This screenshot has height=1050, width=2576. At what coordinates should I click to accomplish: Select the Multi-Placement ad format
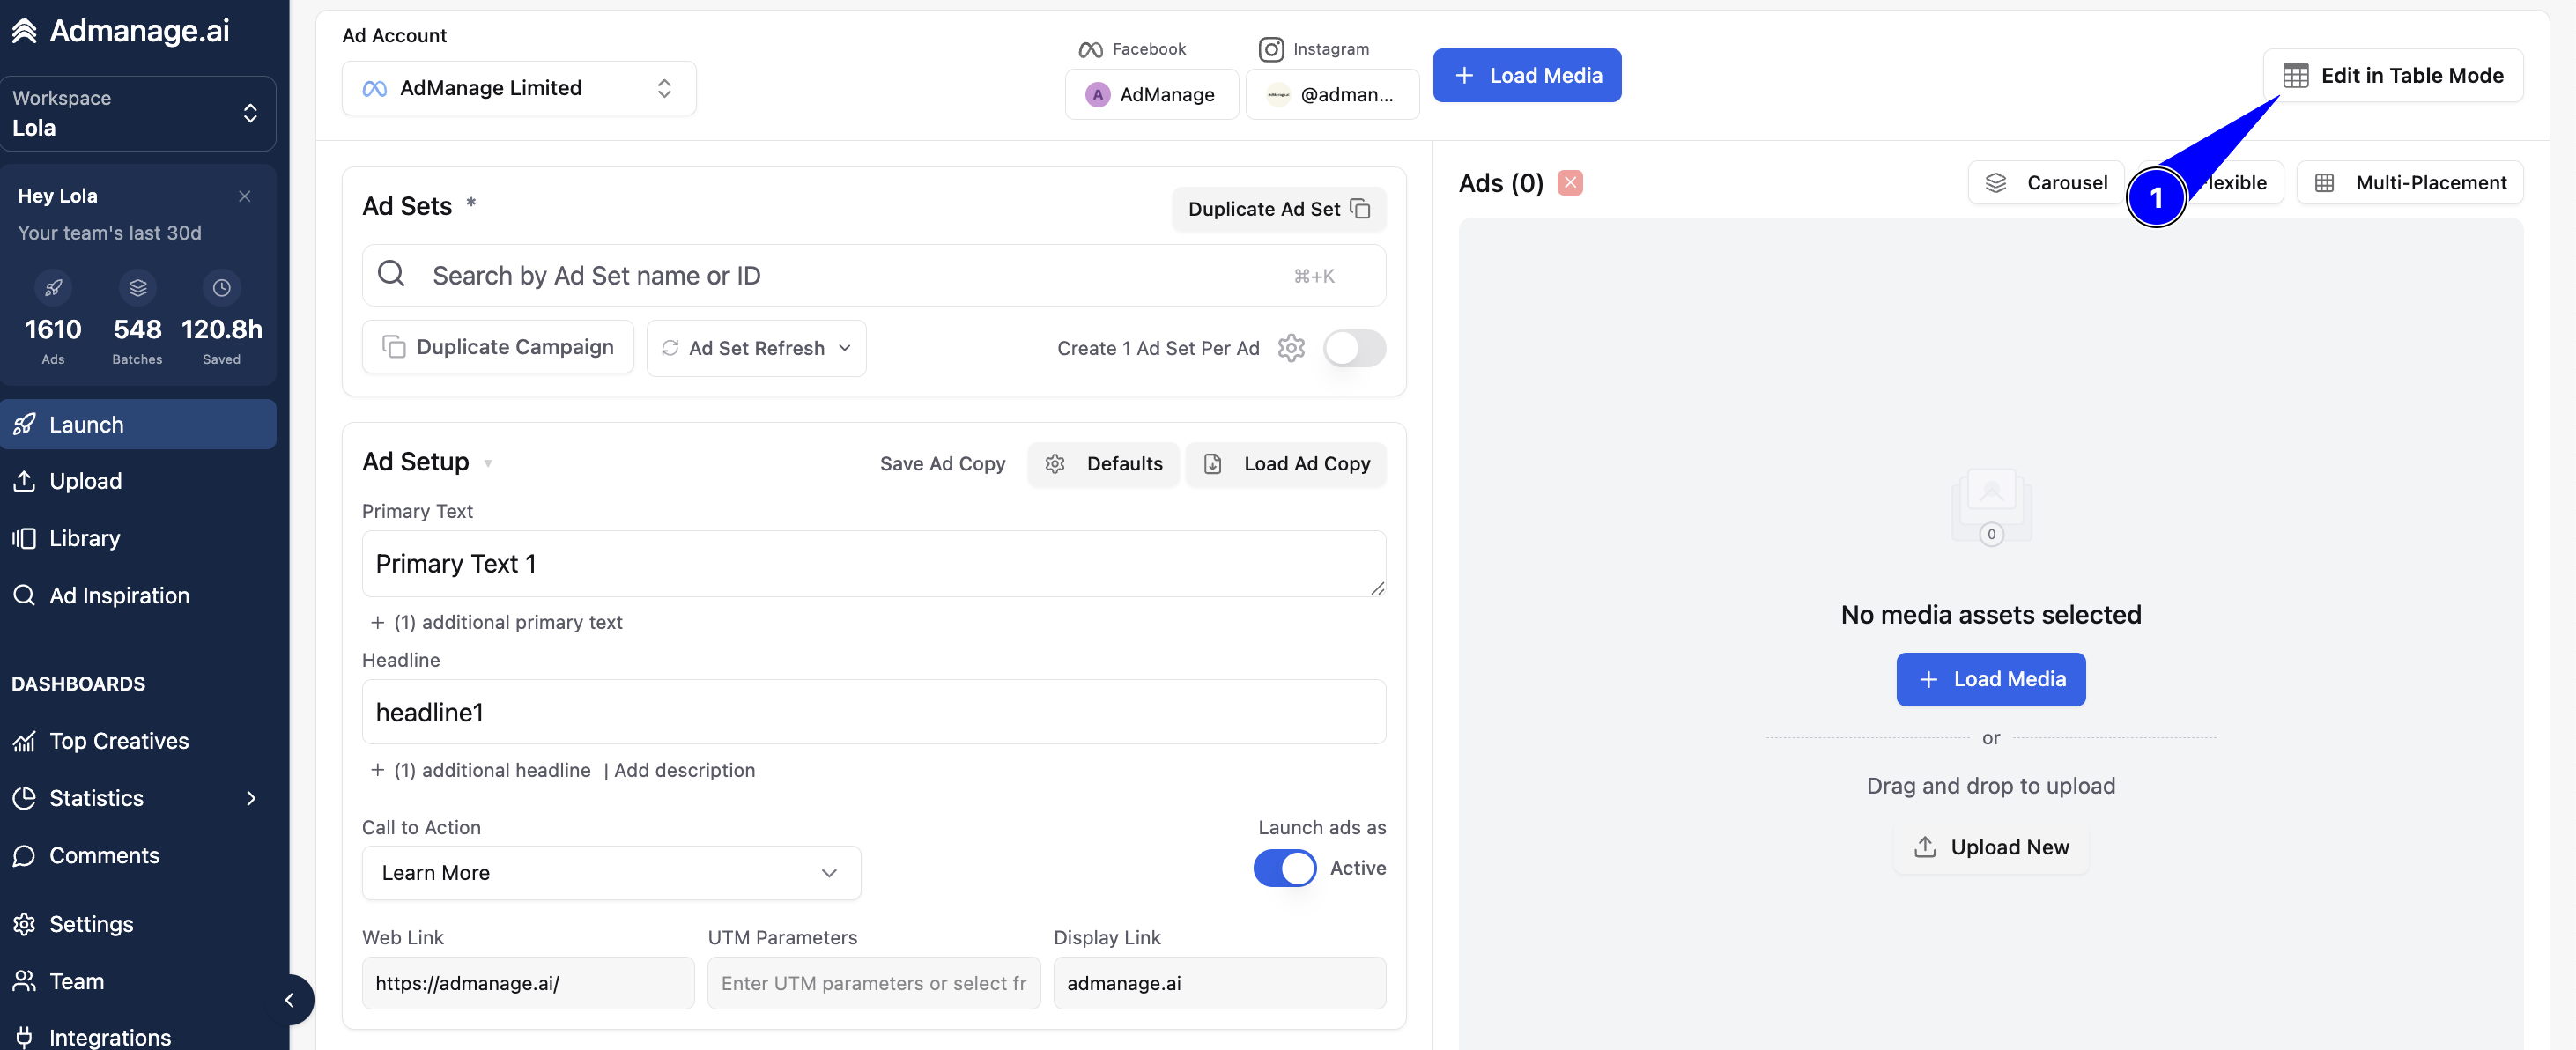tap(2411, 183)
